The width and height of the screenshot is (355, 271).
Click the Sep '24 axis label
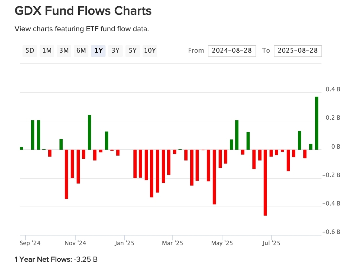[x=30, y=243]
